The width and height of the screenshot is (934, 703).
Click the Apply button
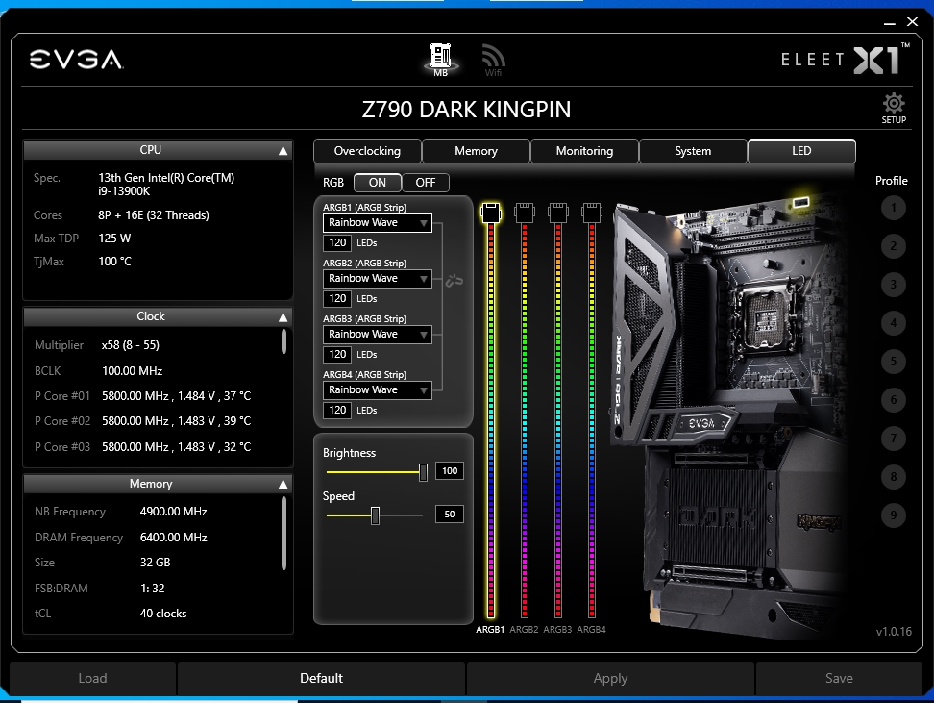(x=610, y=678)
